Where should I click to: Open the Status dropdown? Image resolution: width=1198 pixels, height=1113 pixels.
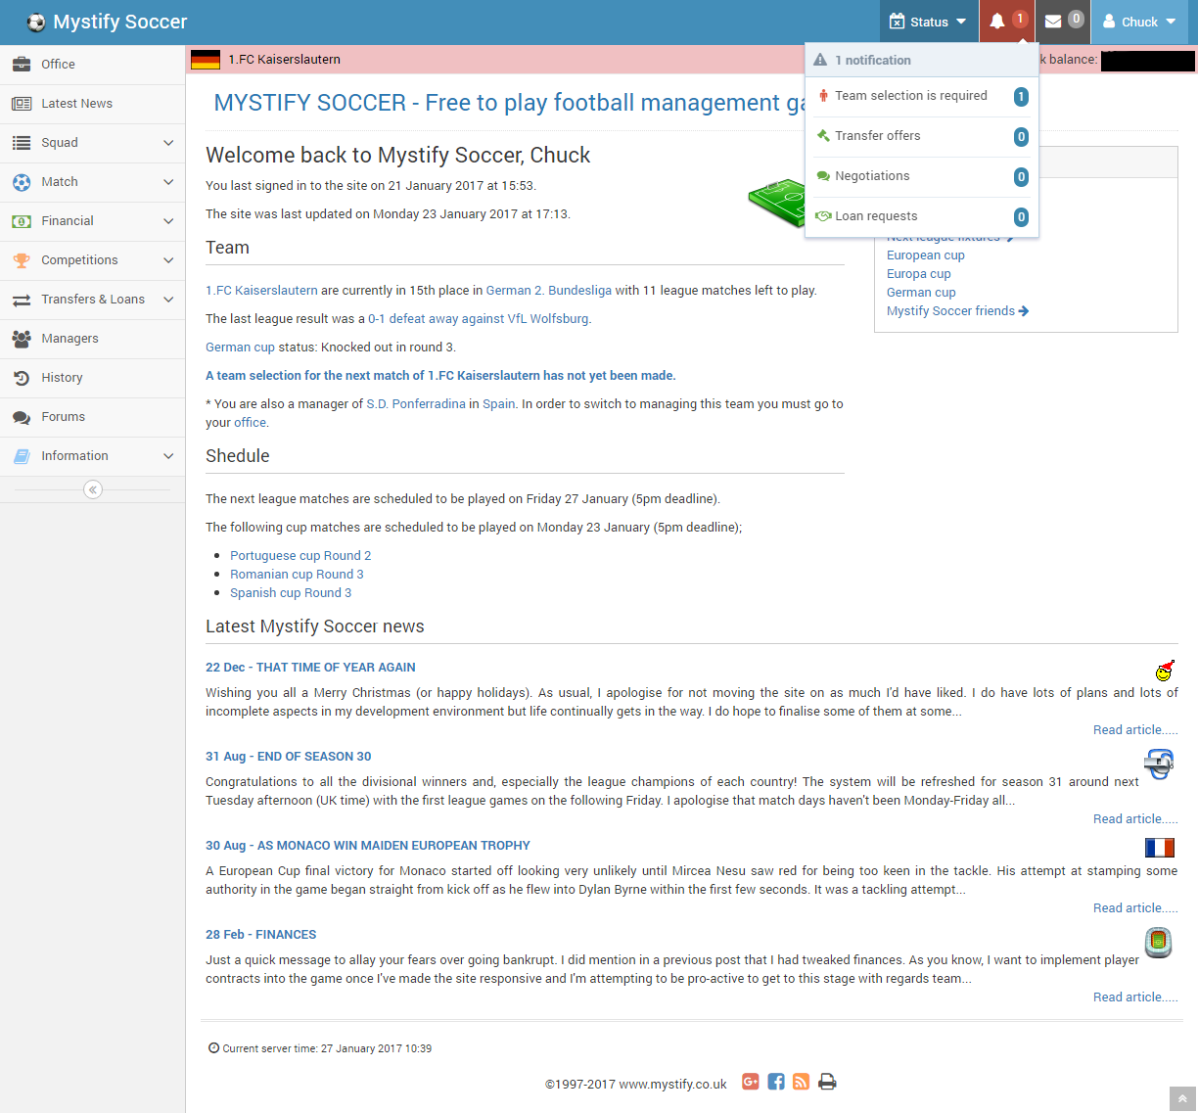tap(928, 21)
